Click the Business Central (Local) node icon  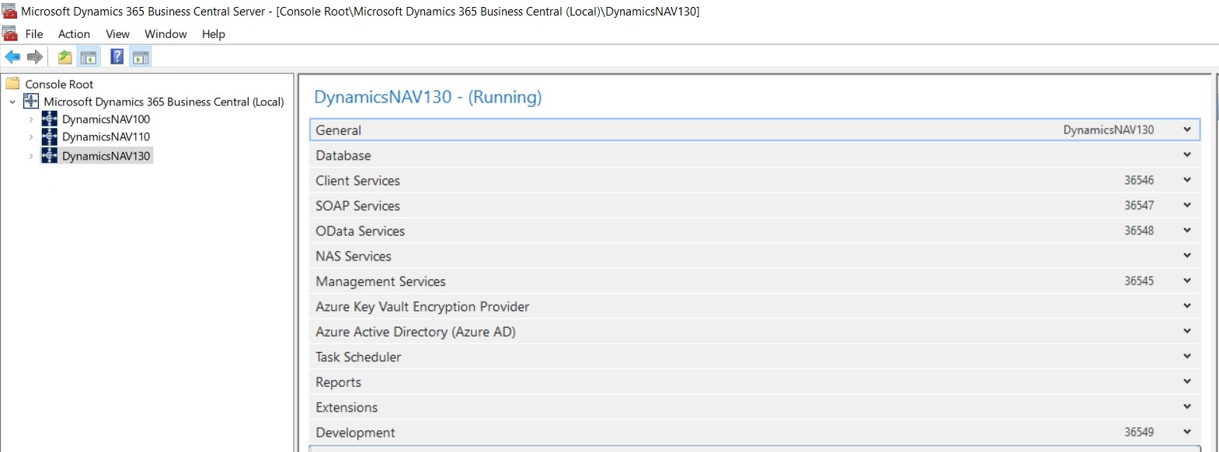31,102
